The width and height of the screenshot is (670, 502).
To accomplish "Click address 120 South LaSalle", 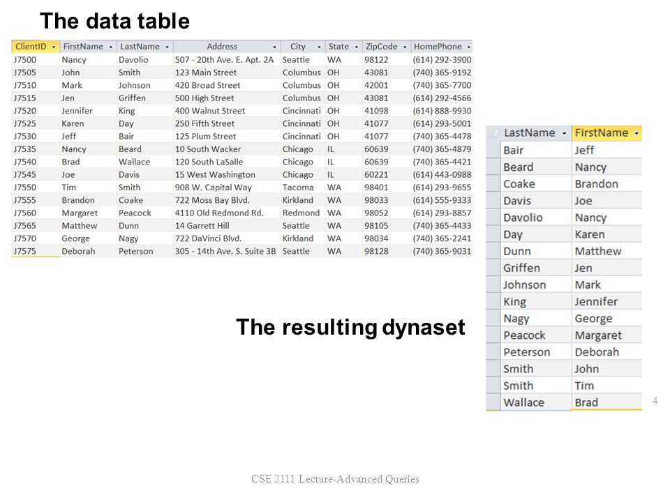I will [x=209, y=162].
